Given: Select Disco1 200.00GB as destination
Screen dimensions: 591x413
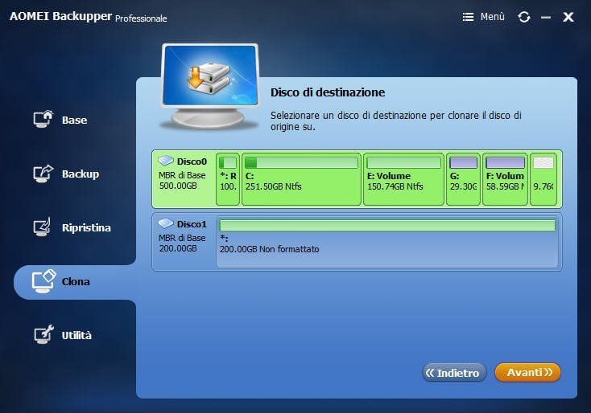Looking at the screenshot, I should (357, 242).
